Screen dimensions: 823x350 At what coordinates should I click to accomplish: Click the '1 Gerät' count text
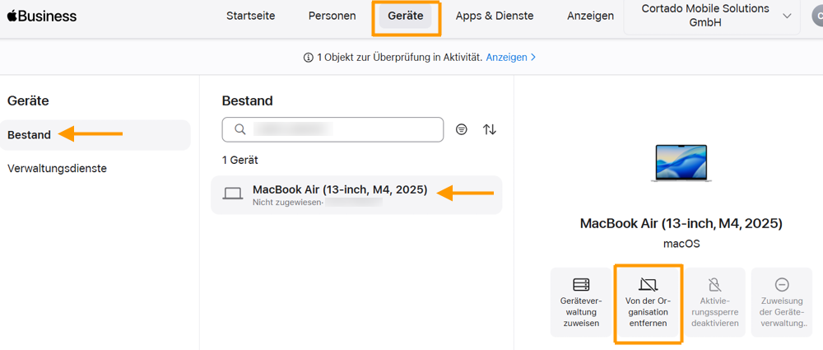pos(239,160)
